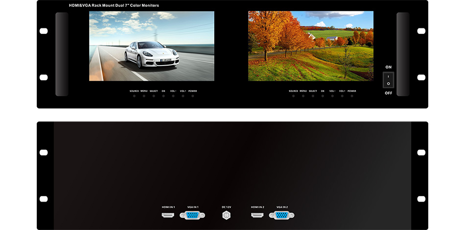Raise volume with left monitor's VOL+ button

click(x=183, y=96)
